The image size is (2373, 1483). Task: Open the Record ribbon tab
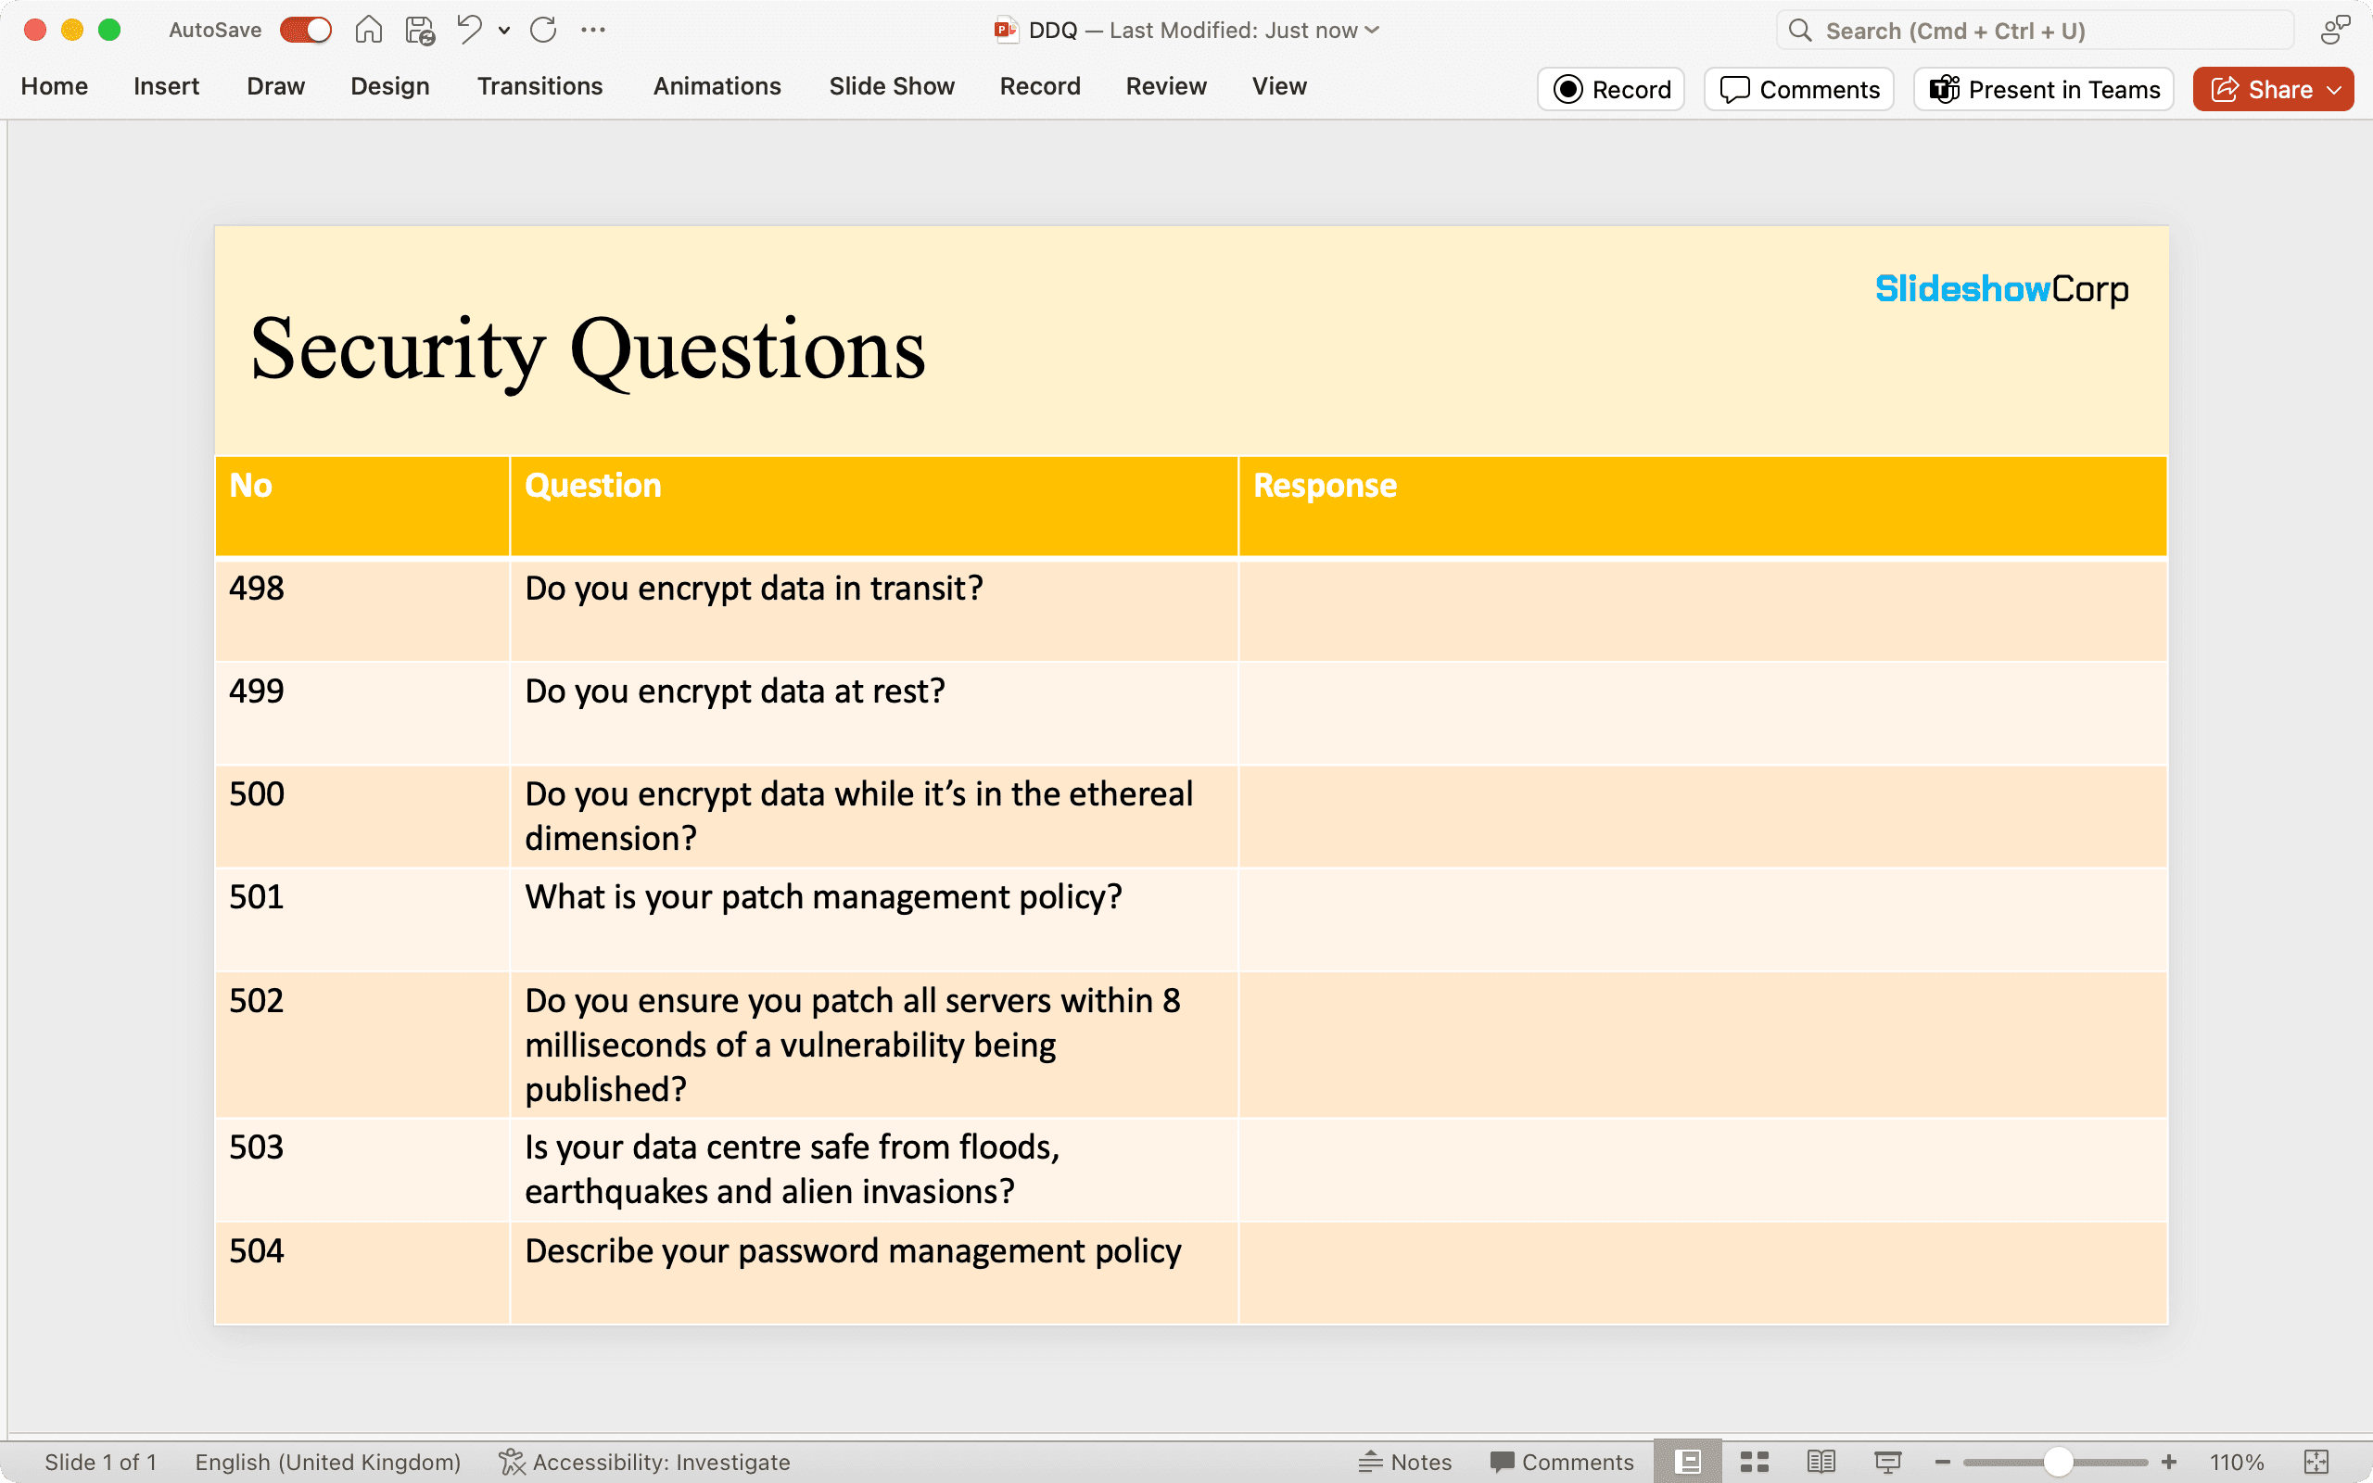pos(1039,87)
